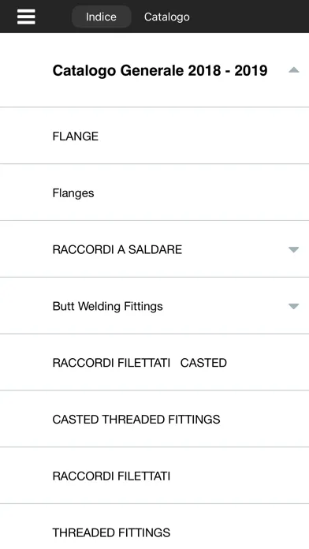Switch to the Indice tab
Viewport: 309px width, 549px height.
pyautogui.click(x=101, y=17)
